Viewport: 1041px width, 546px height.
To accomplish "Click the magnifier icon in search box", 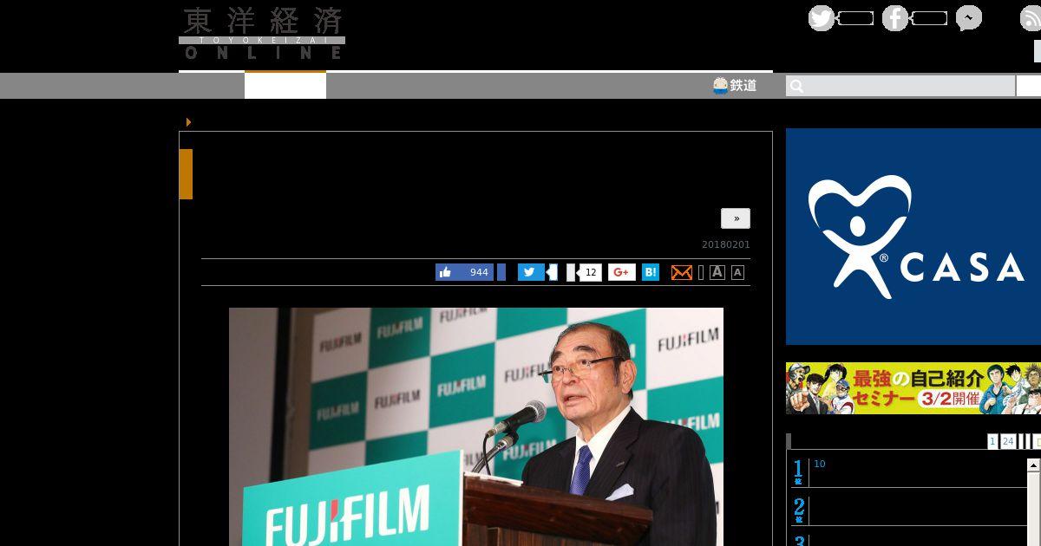I will pyautogui.click(x=797, y=86).
